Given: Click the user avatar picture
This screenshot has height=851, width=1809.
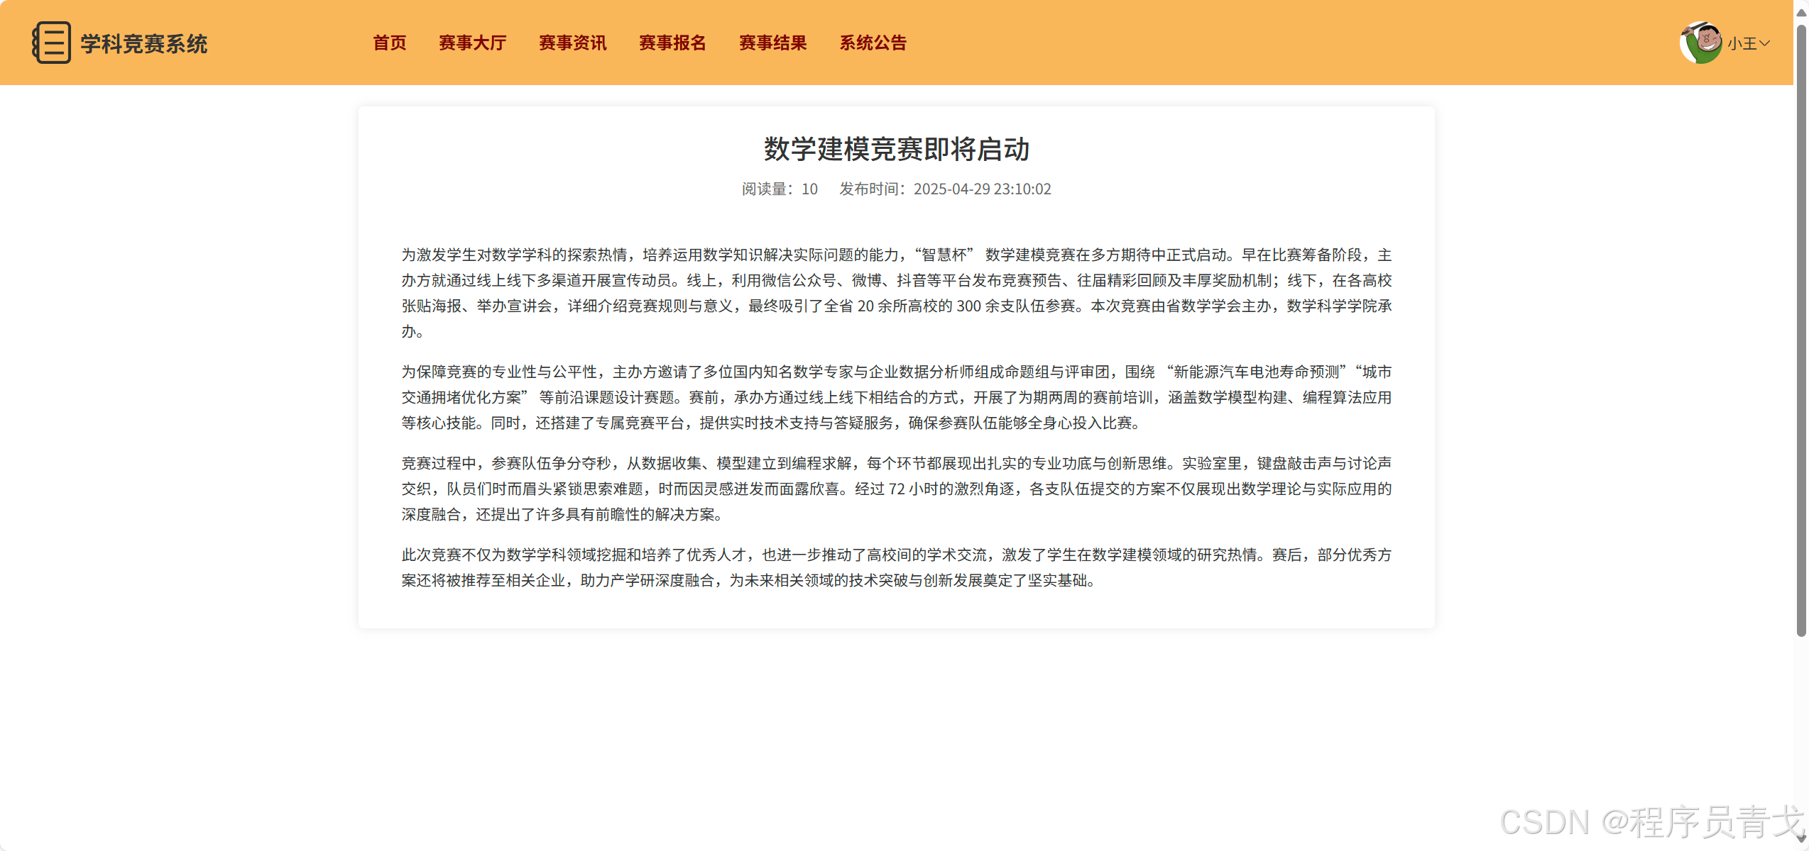Looking at the screenshot, I should 1700,43.
